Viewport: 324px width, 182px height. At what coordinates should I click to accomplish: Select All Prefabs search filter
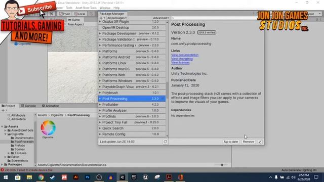tap(17, 119)
